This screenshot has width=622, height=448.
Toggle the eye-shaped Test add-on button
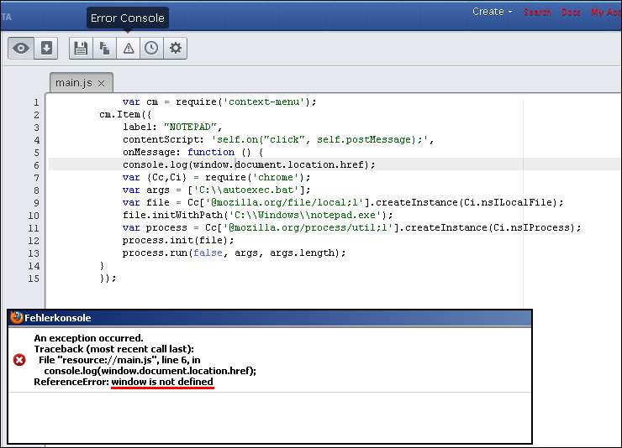tap(21, 49)
